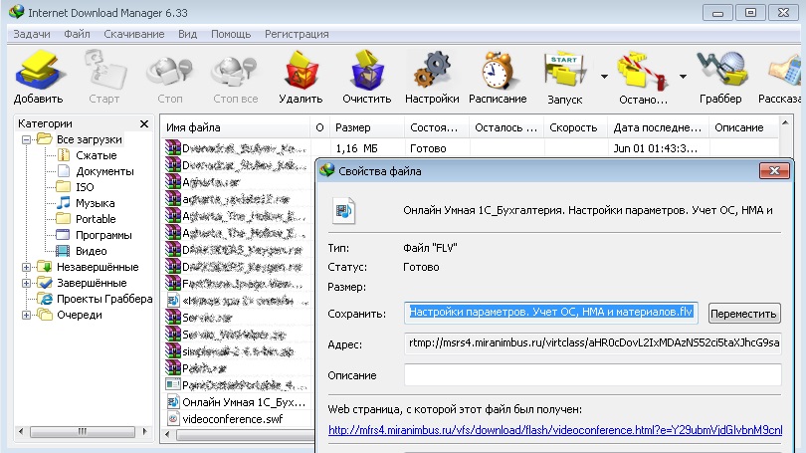Click the Сохранить path input field
This screenshot has height=453, width=806.
pos(551,313)
